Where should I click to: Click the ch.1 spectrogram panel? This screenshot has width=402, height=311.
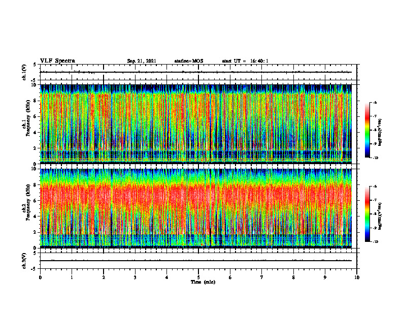click(196, 124)
